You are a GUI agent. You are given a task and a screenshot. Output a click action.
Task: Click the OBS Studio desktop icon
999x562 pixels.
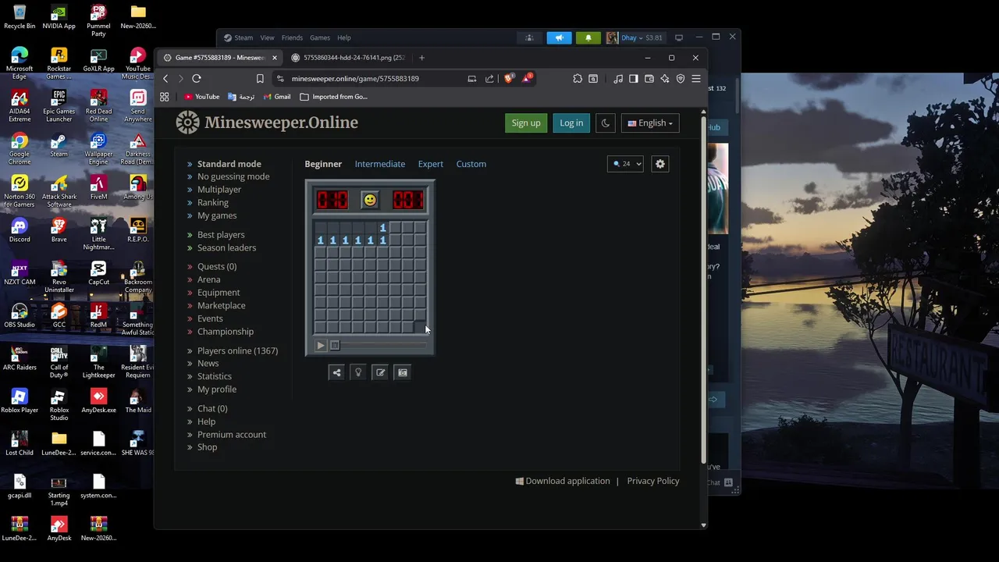pyautogui.click(x=20, y=315)
